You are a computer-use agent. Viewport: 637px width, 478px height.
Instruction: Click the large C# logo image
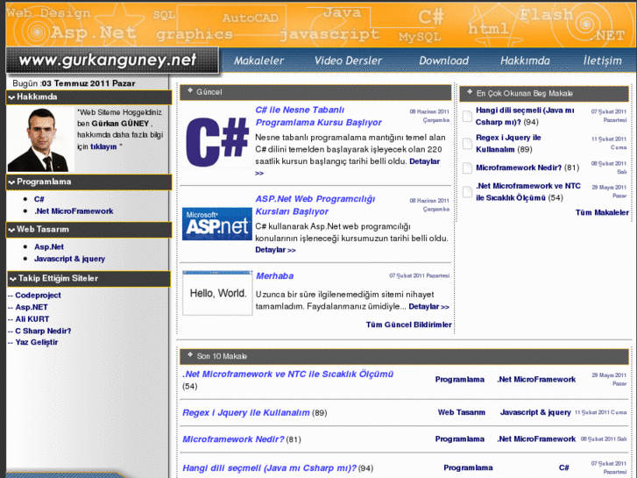point(217,141)
